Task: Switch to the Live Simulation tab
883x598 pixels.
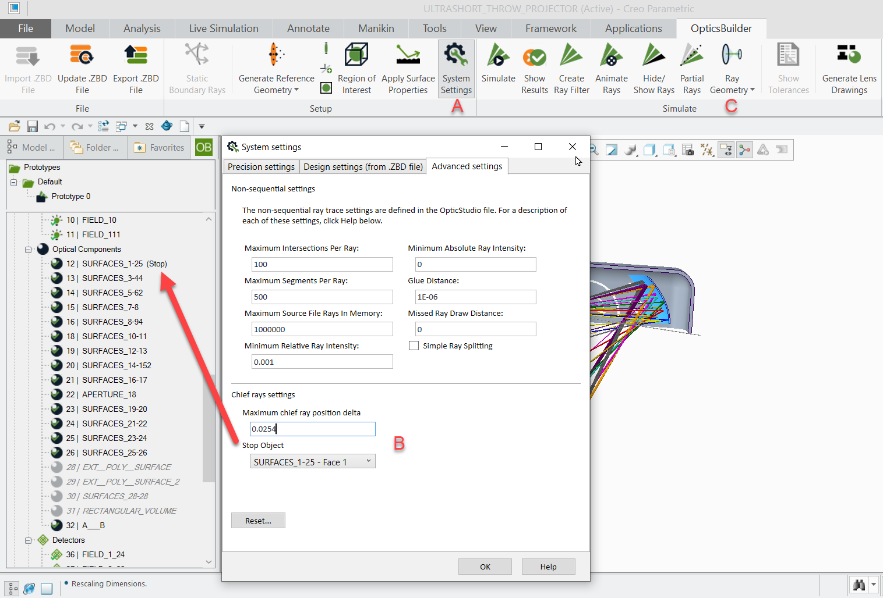Action: (224, 29)
